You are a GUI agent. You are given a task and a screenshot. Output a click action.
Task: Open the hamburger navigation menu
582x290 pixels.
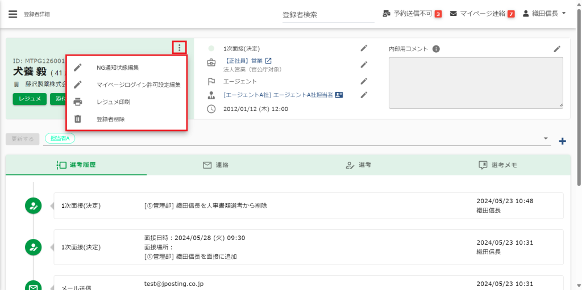[x=13, y=14]
